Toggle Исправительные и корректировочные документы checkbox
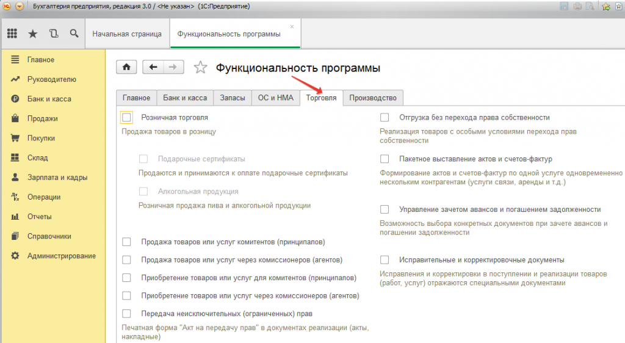 point(385,259)
